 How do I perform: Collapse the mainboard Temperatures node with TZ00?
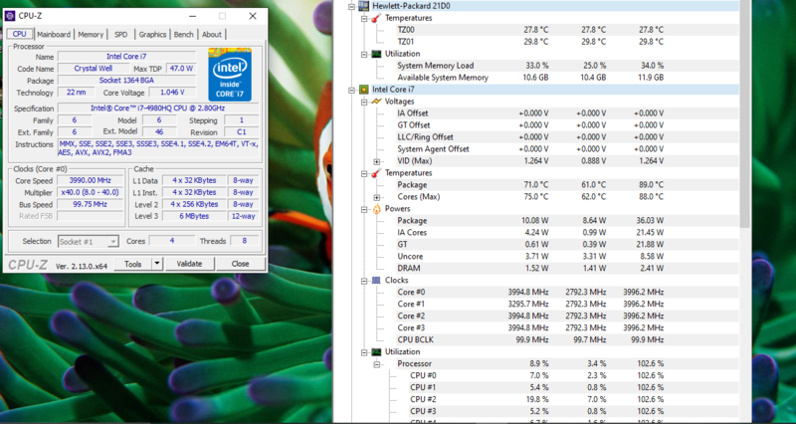tap(364, 18)
